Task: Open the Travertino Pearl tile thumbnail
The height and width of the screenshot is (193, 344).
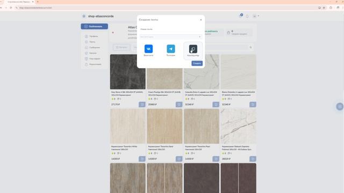Action: tap(202, 126)
